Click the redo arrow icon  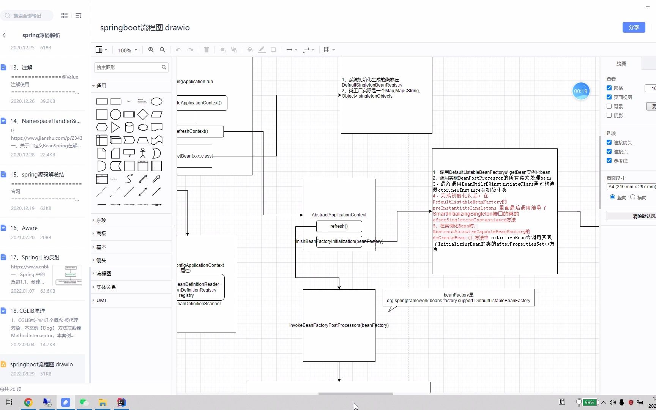click(190, 50)
